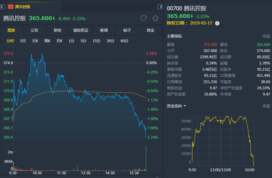Switch chart to 1分 interval
Viewport: 272px width, 178px height.
71,41
